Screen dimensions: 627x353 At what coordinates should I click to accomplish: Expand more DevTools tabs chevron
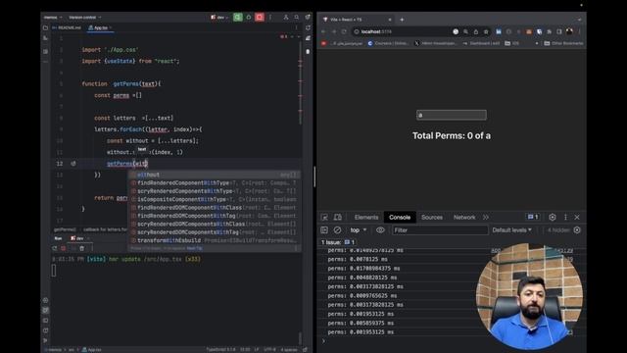coord(486,218)
